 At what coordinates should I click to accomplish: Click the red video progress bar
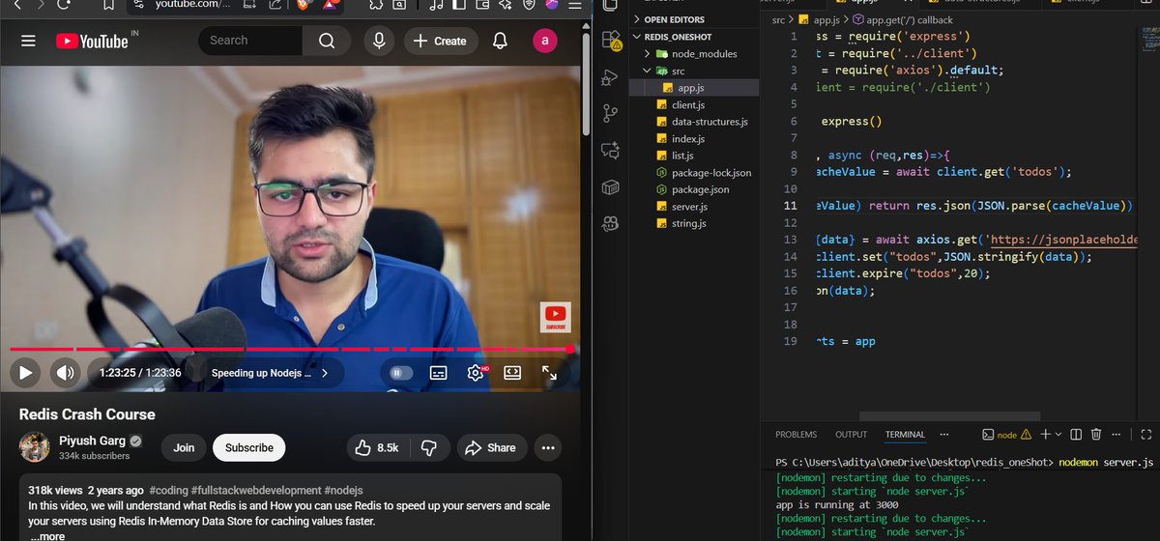[290, 349]
